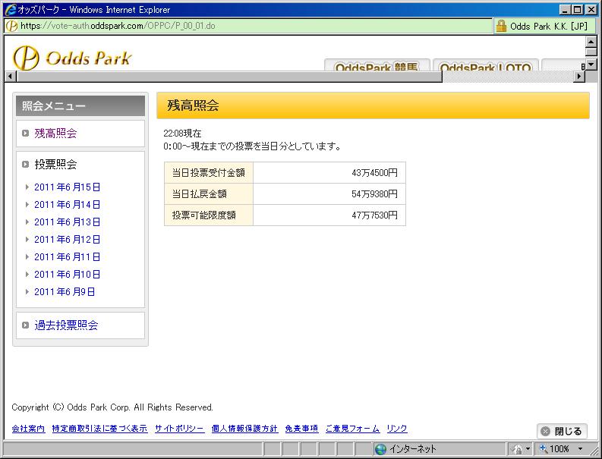Image resolution: width=602 pixels, height=459 pixels.
Task: Click the header frame scroll up arrow
Action: tap(591, 41)
